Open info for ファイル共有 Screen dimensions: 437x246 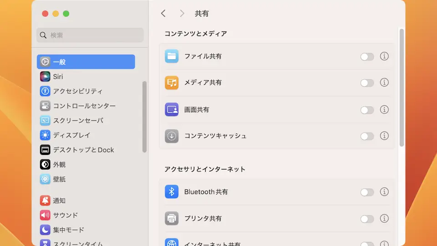[384, 56]
